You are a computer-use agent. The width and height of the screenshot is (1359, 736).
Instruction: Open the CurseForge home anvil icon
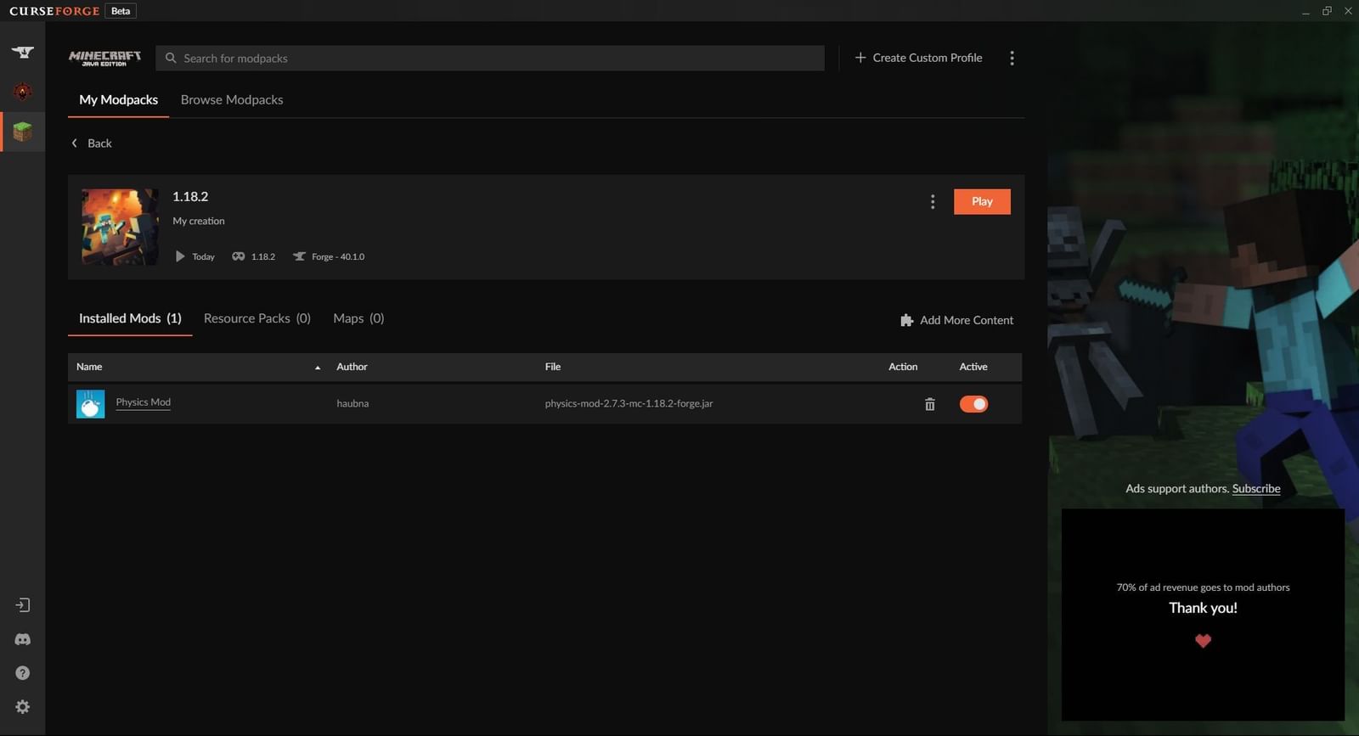pyautogui.click(x=23, y=53)
